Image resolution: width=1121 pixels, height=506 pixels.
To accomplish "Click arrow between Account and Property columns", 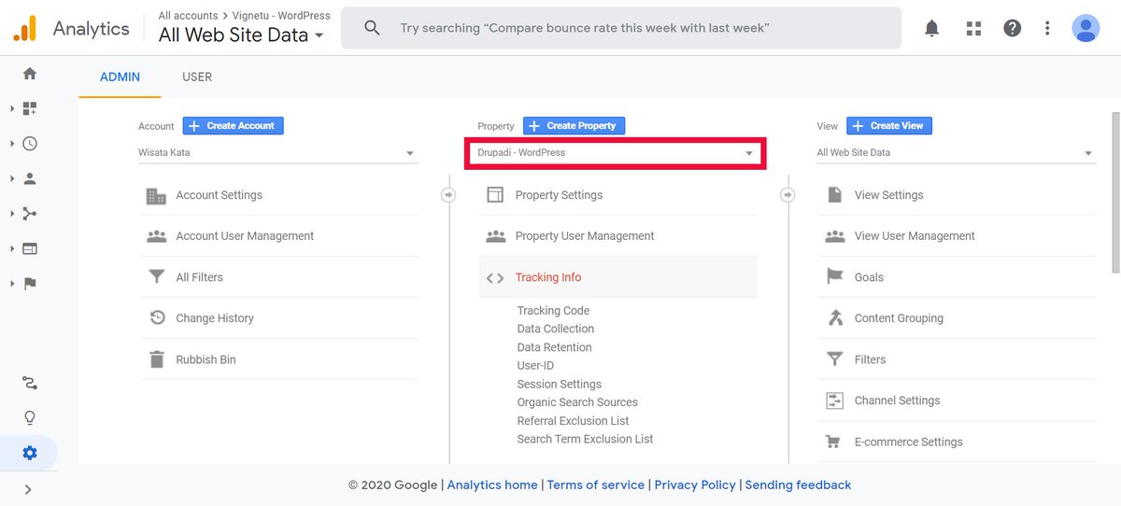I will 448,195.
